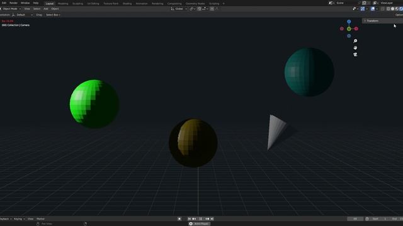Click the negative X axis gizmo circle
Screen dimensions: 403x226
341,29
